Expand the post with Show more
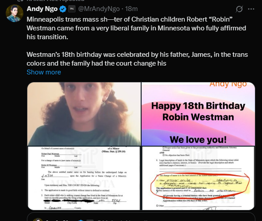Screen dimensions: 262x221 (44, 72)
